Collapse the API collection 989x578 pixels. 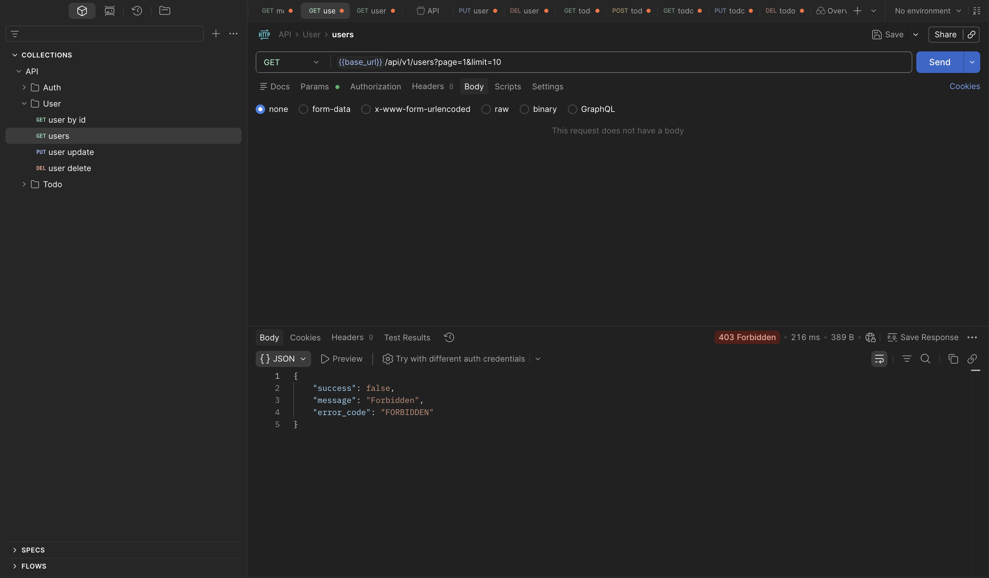click(19, 71)
